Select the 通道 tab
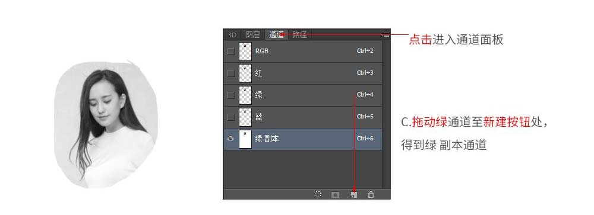 click(277, 35)
